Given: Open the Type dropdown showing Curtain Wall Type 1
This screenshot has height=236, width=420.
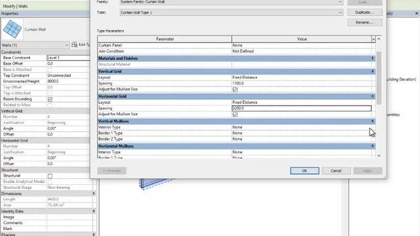Looking at the screenshot, I should 340,12.
